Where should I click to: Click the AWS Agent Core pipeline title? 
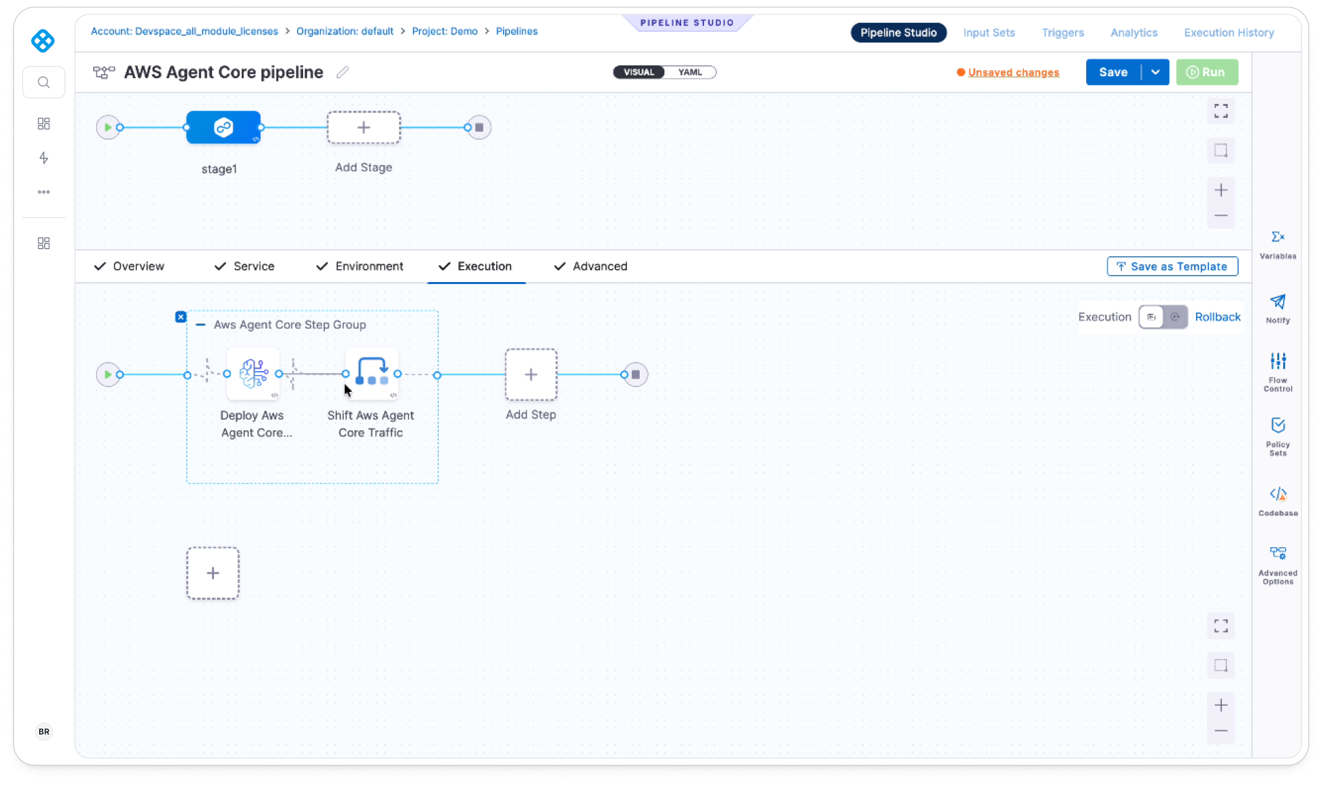coord(223,72)
